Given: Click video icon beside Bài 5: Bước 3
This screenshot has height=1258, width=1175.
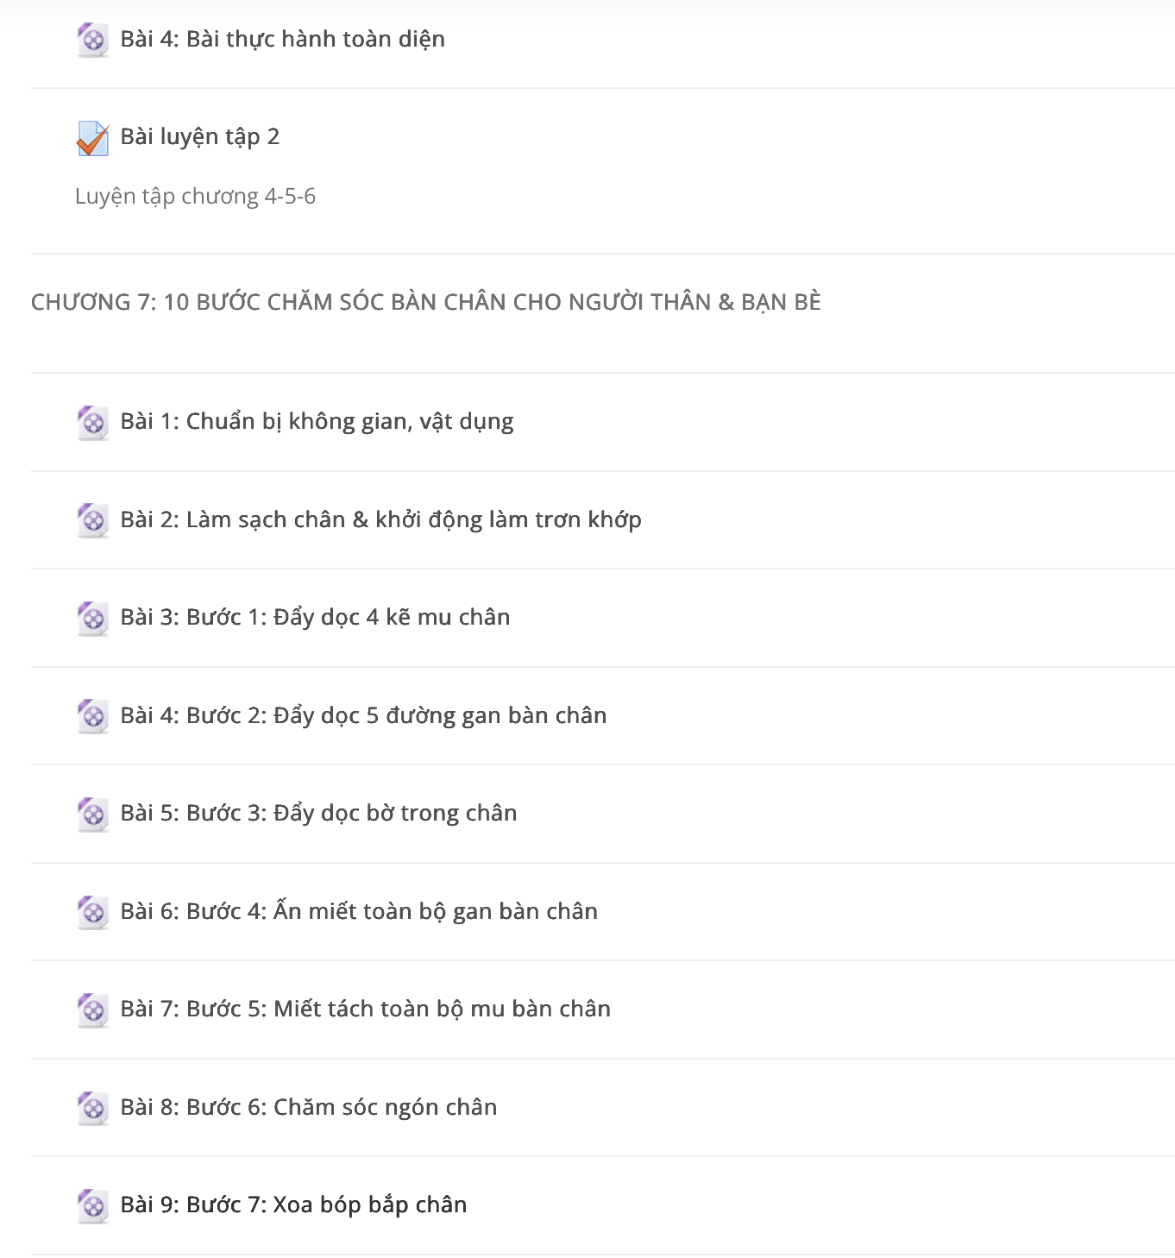Looking at the screenshot, I should pos(92,815).
